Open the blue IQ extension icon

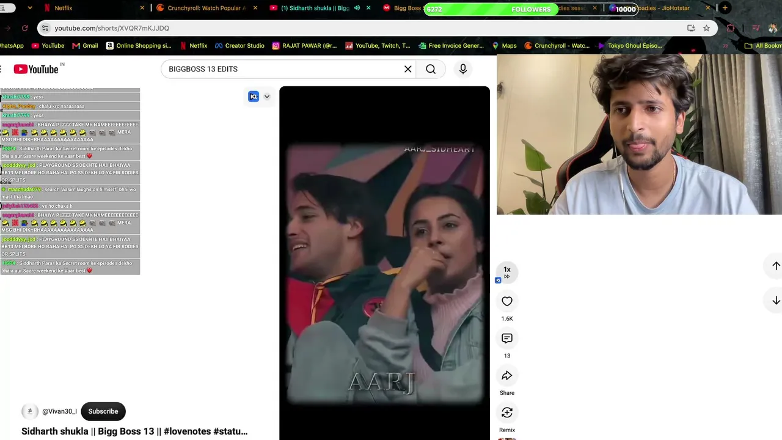254,97
